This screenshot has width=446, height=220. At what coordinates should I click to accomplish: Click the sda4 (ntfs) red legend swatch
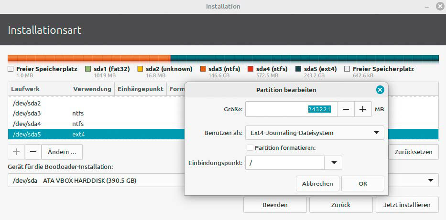click(x=250, y=69)
